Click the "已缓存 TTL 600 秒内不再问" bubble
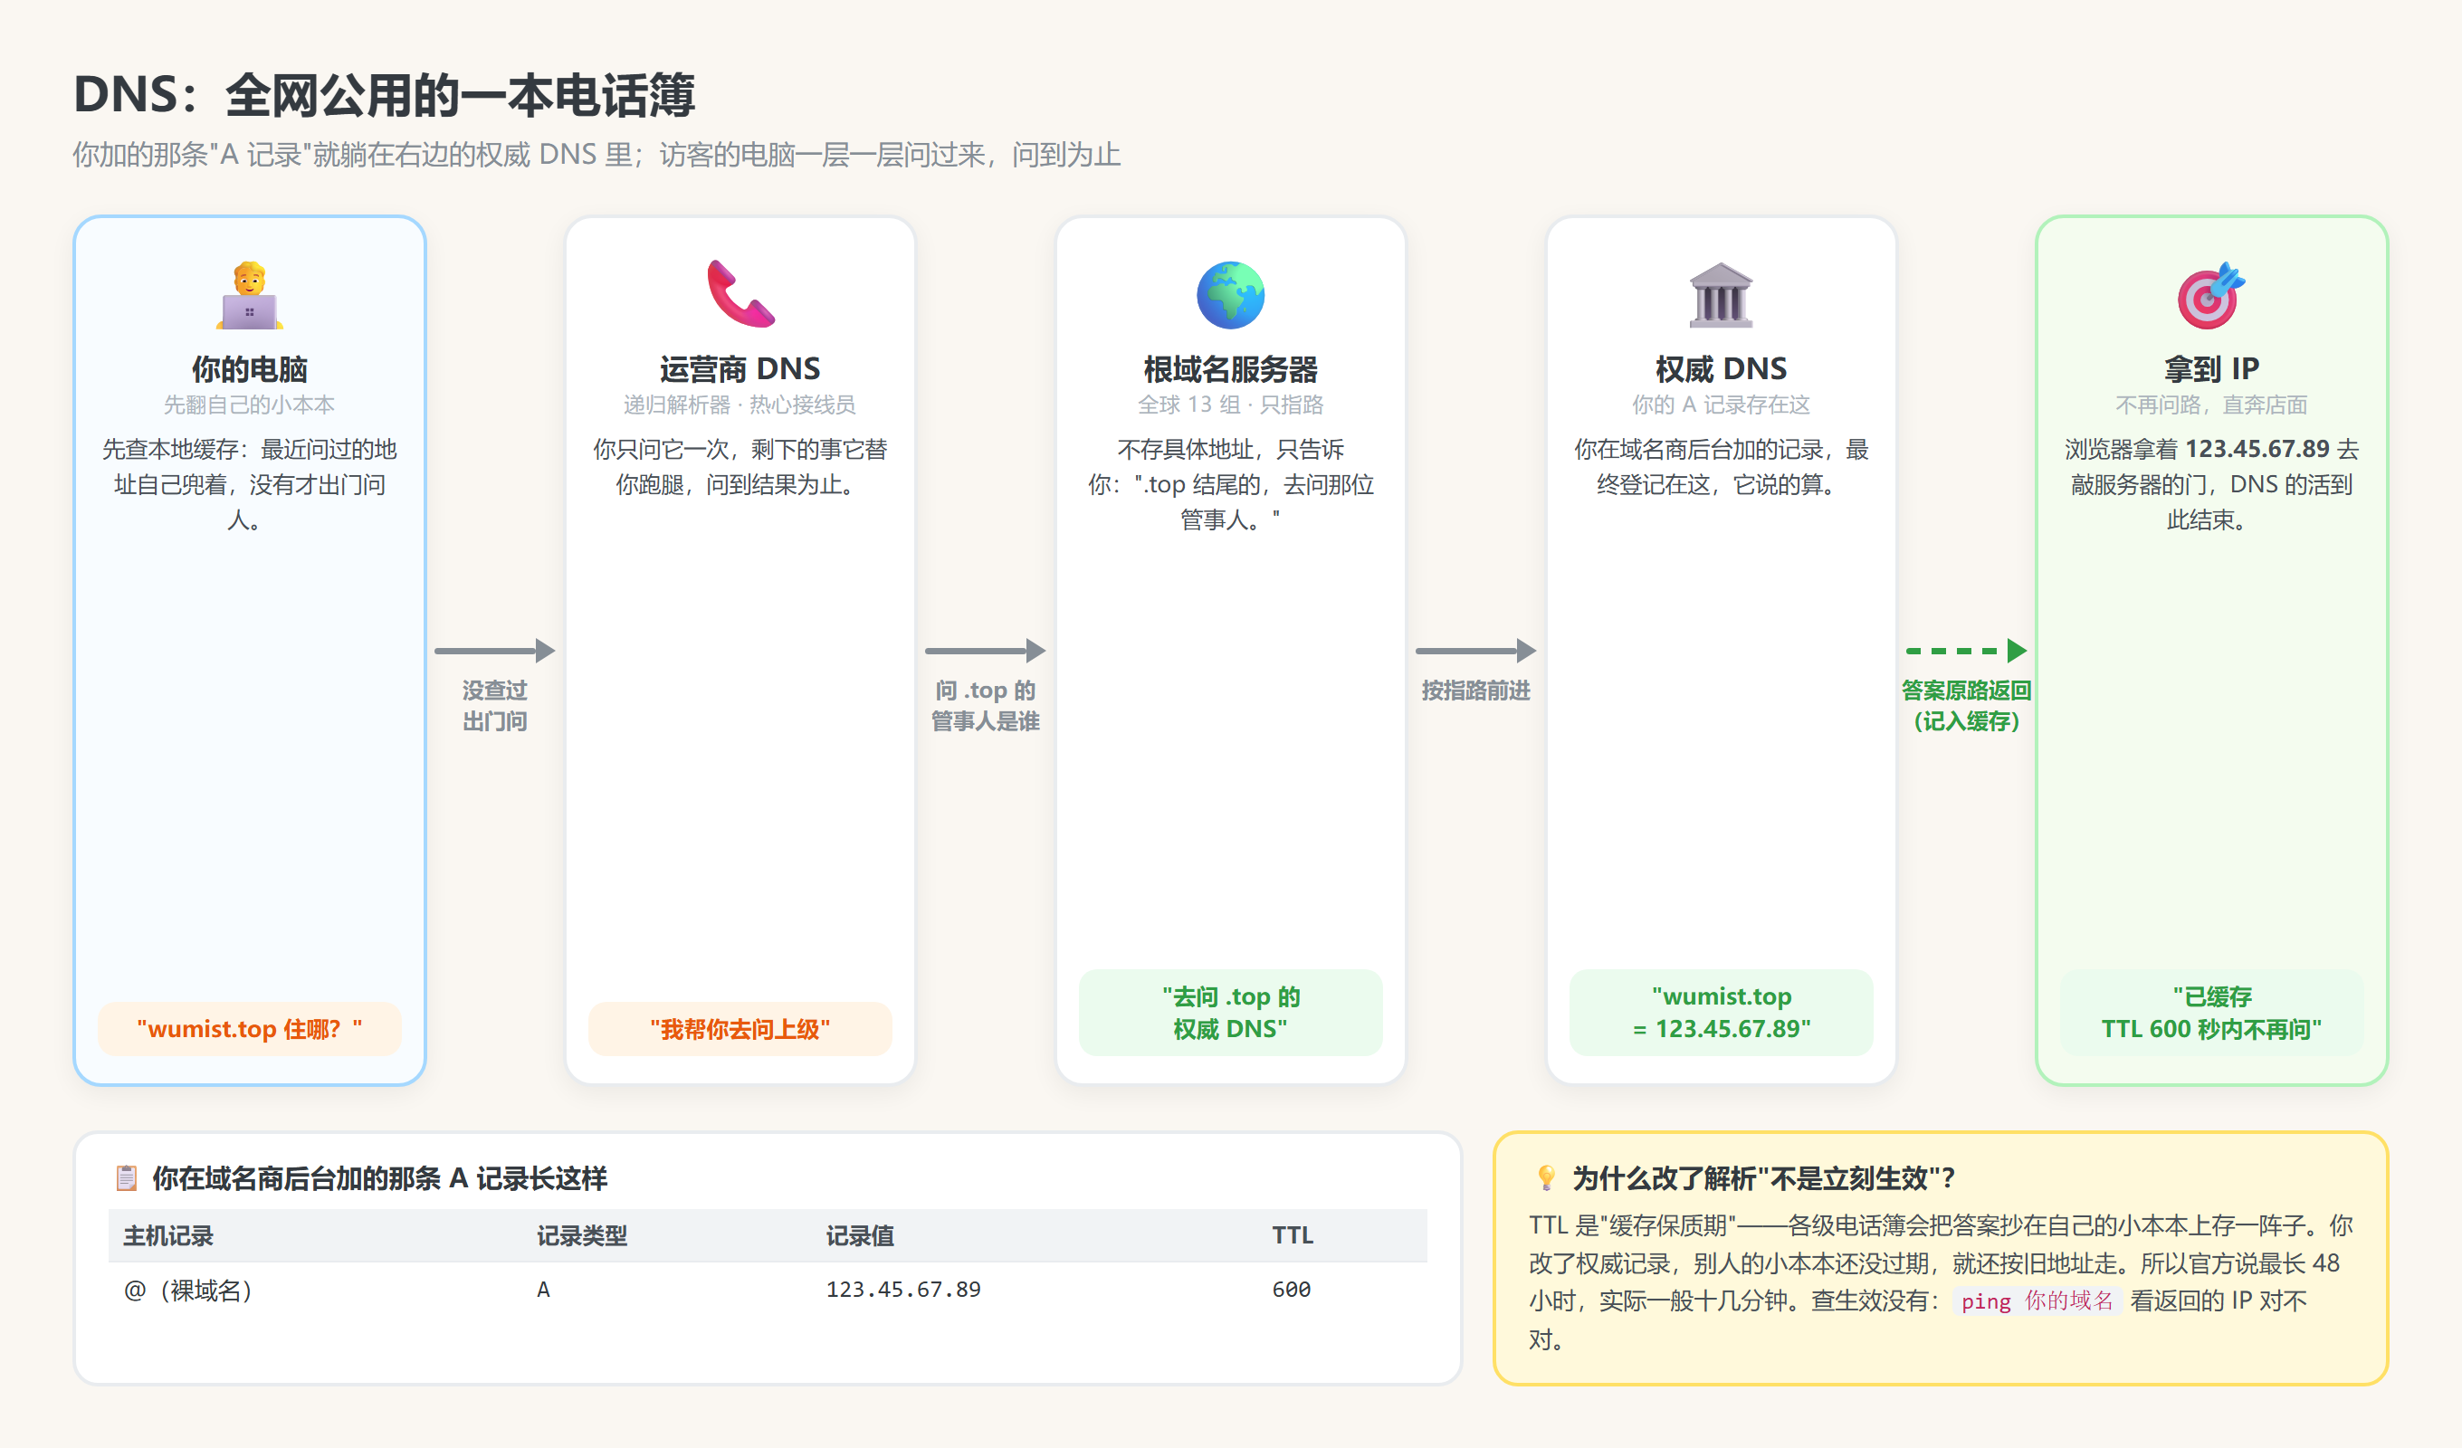 pyautogui.click(x=2212, y=1012)
